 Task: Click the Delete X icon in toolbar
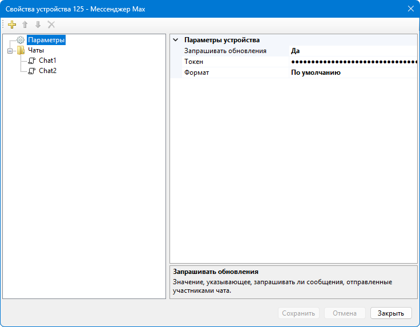coord(51,25)
